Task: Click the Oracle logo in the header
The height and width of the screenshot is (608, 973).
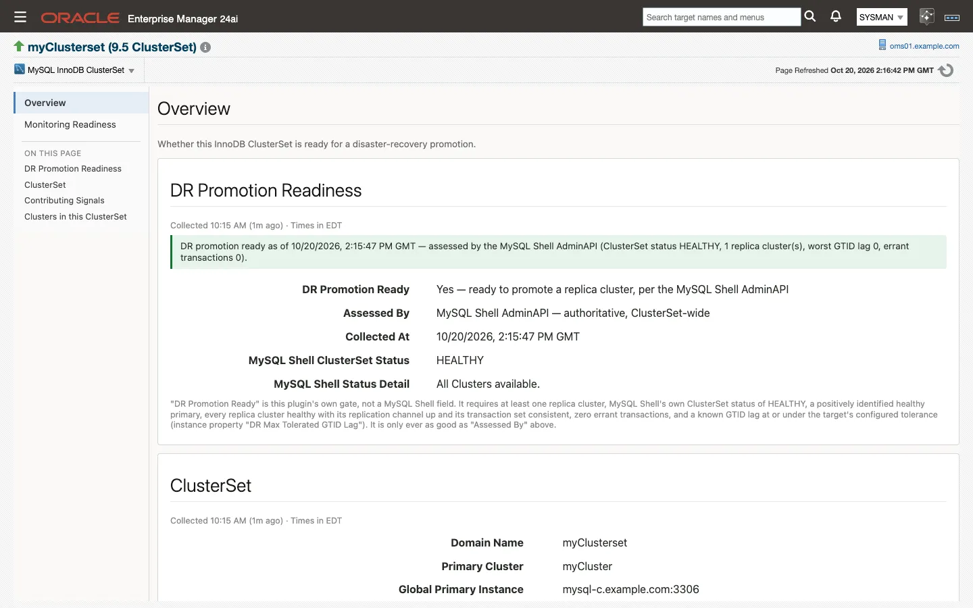Action: click(x=80, y=18)
